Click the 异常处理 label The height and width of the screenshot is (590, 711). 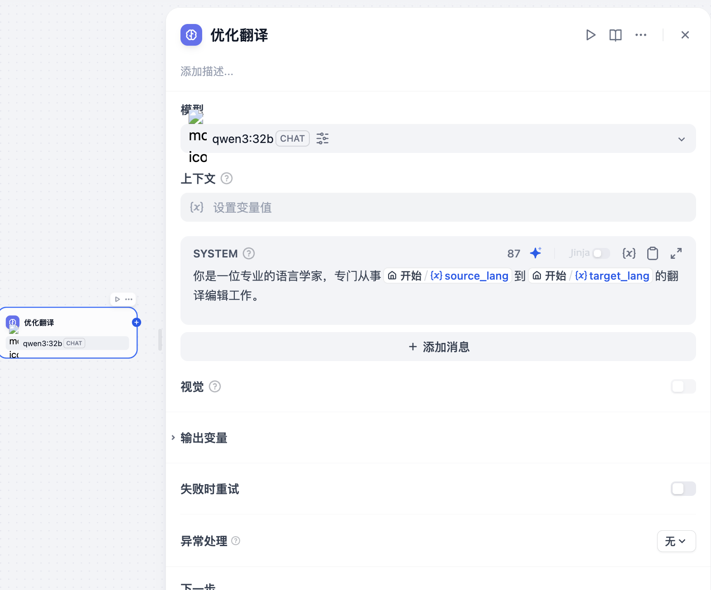(x=204, y=541)
